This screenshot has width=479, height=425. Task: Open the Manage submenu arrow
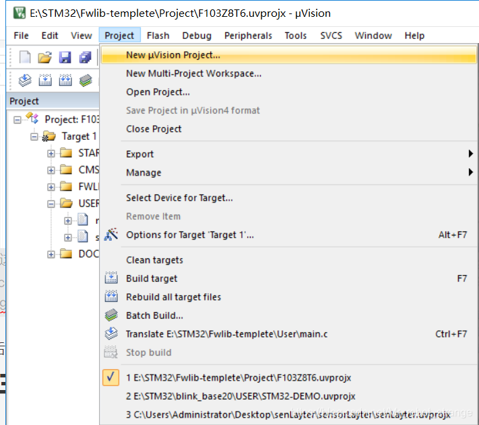tap(471, 172)
